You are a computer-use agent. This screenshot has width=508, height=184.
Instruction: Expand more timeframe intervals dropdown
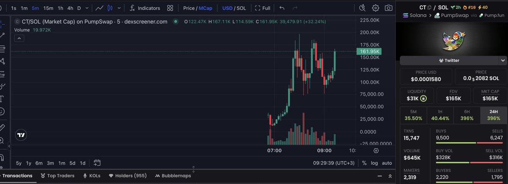(88, 8)
